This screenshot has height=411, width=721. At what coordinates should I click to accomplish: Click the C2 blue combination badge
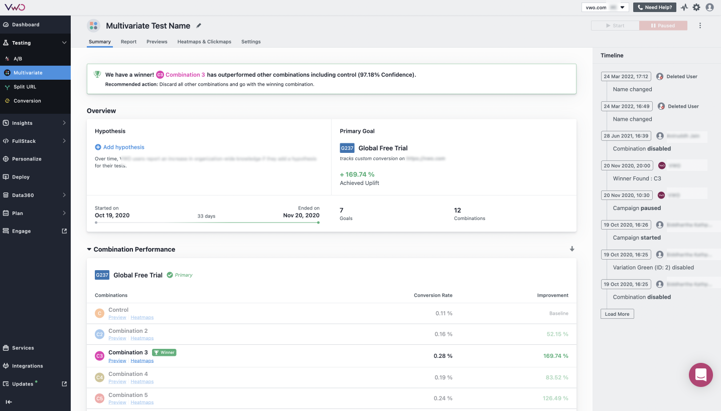(99, 334)
